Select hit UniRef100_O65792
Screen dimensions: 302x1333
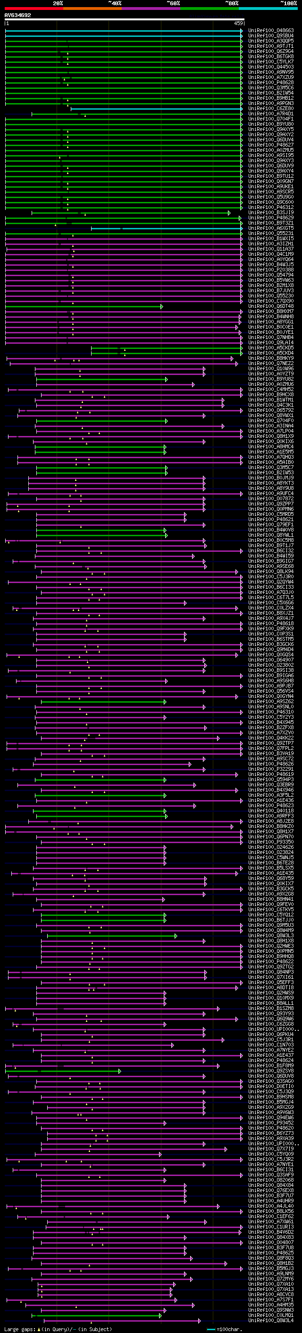coord(271,410)
